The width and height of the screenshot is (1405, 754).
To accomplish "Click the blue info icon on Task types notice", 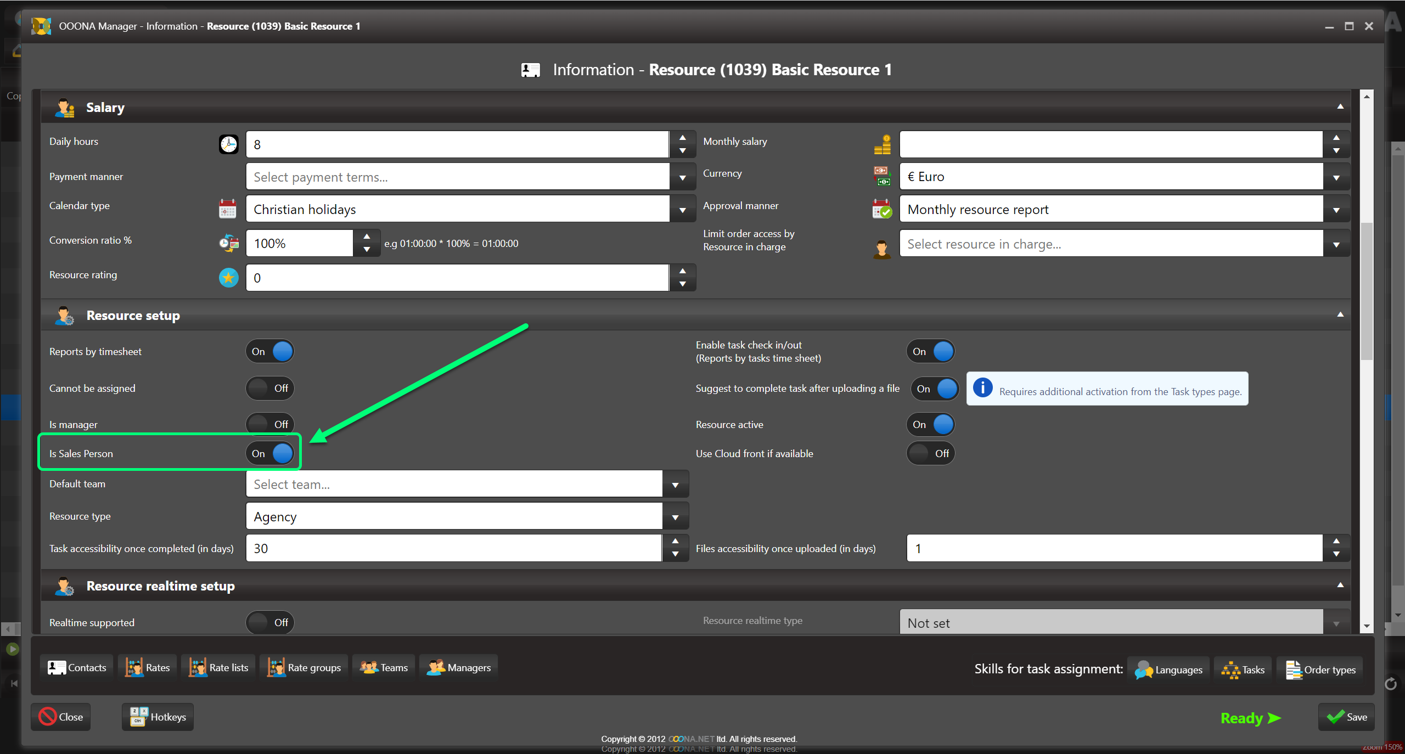I will coord(982,387).
